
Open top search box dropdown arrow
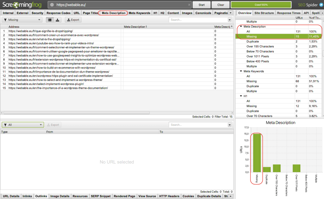(230, 20)
